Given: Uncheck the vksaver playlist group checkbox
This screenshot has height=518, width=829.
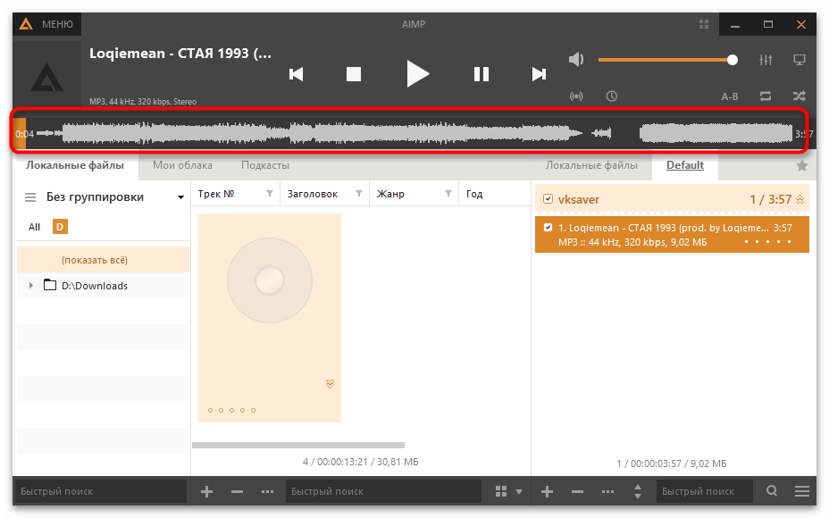Looking at the screenshot, I should [548, 199].
